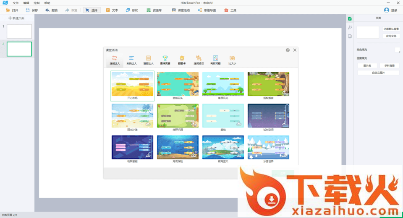This screenshot has width=403, height=218.
Task: Open the green page properties panel icon
Action: [x=350, y=19]
